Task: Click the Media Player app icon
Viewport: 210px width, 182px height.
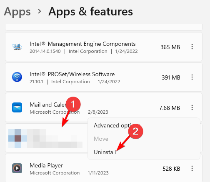Action: (x=17, y=168)
